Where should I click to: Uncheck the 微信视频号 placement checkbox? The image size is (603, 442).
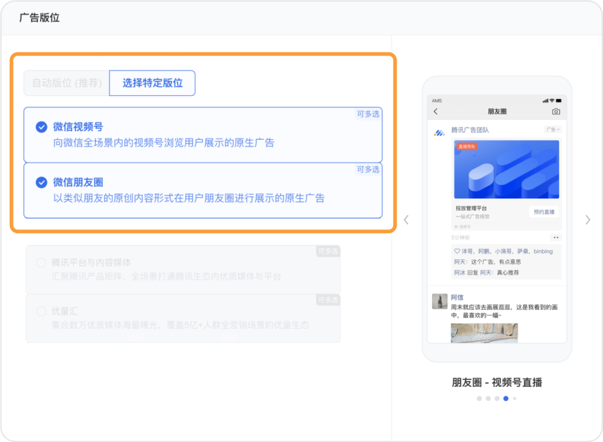[41, 127]
